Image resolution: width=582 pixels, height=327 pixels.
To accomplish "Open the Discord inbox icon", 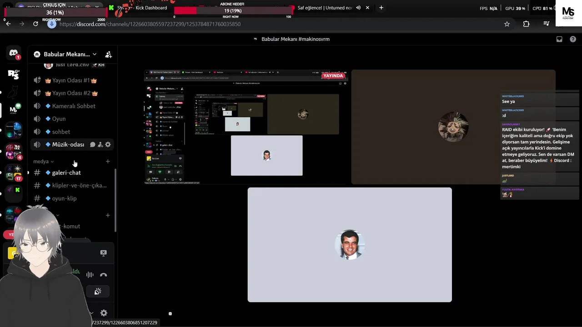I will pyautogui.click(x=559, y=39).
